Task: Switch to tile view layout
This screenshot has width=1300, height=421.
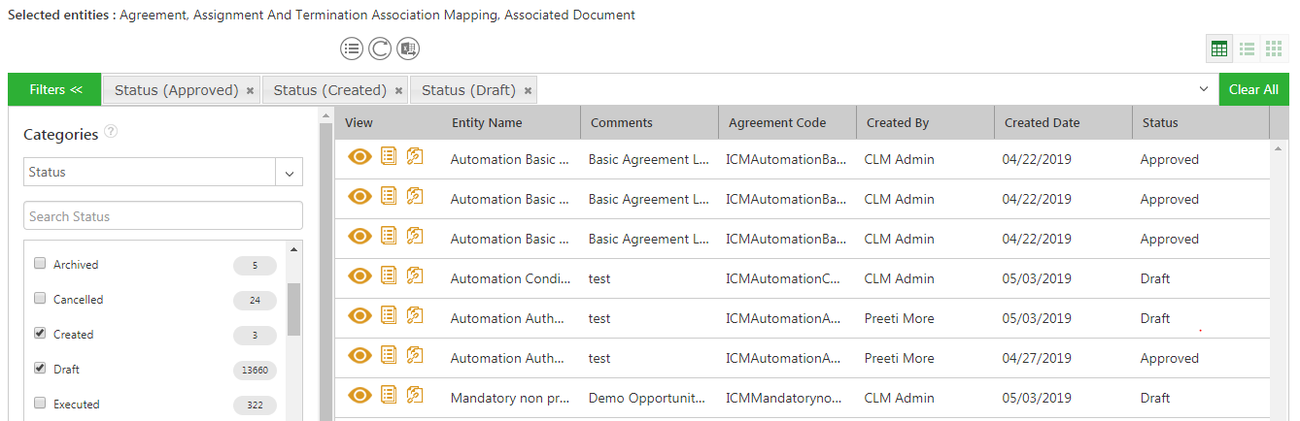Action: 1273,49
